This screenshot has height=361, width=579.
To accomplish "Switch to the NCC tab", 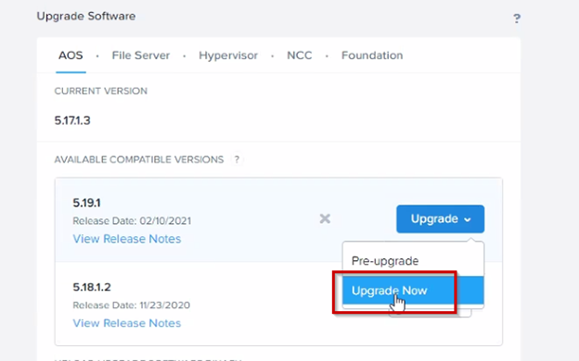I will click(x=300, y=56).
